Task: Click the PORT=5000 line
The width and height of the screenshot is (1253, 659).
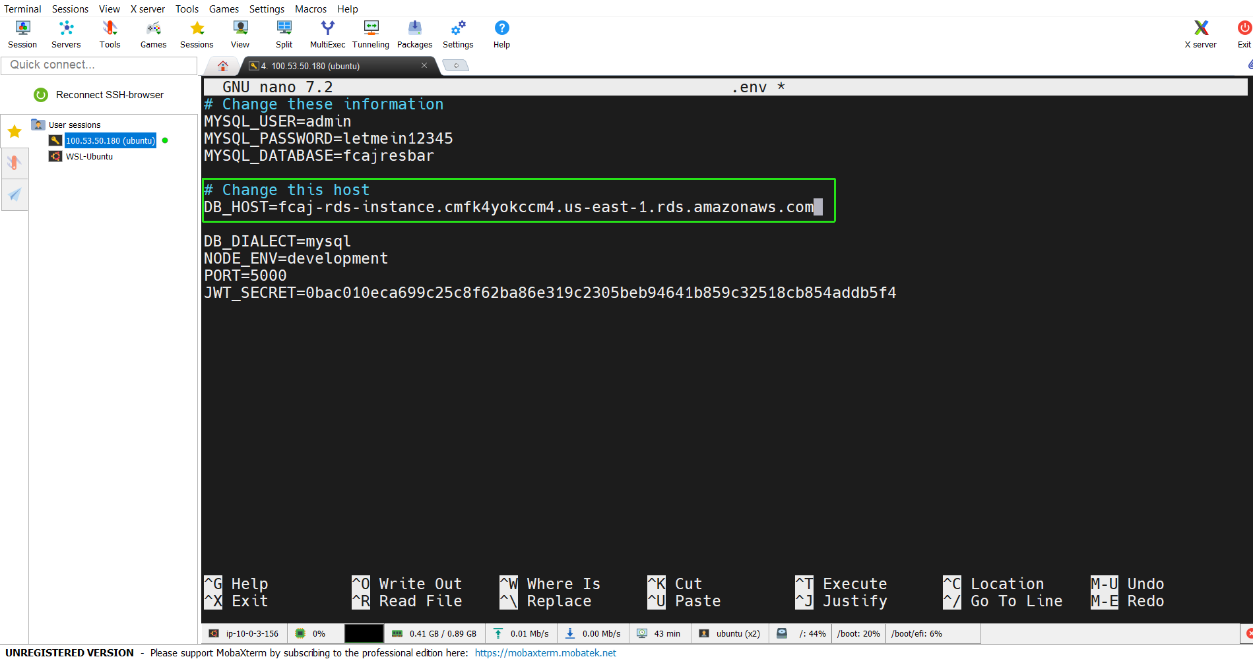Action: [245, 275]
